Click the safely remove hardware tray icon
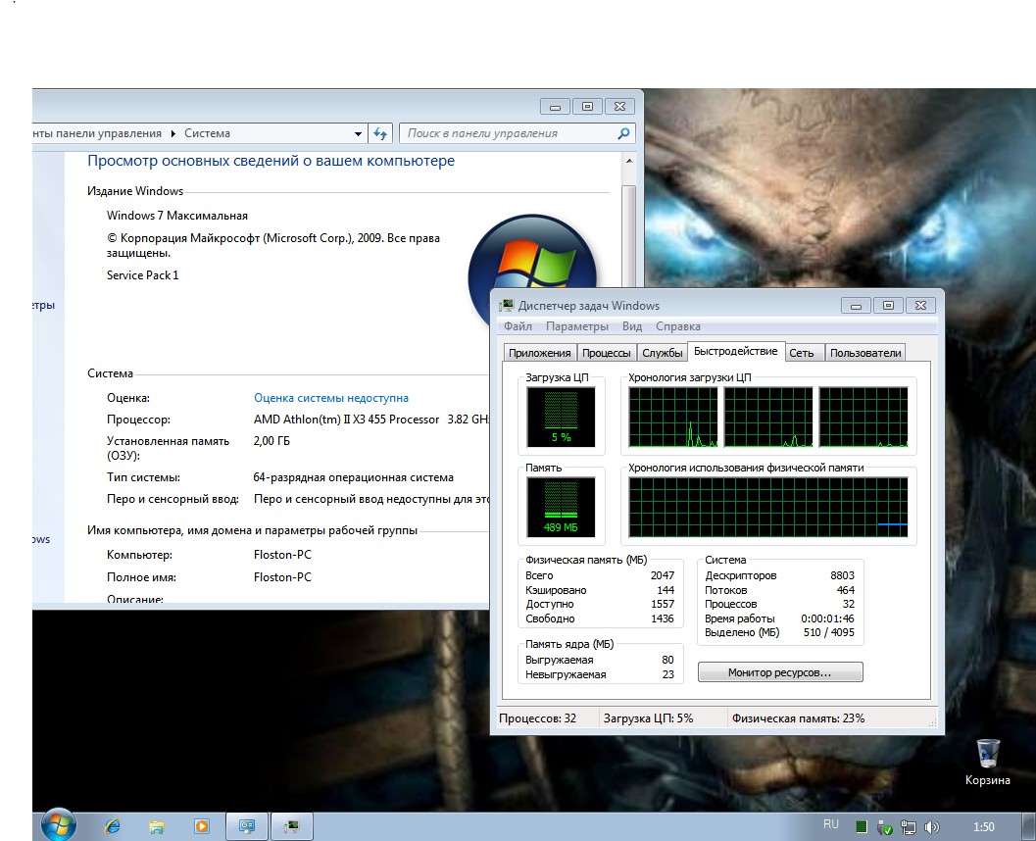This screenshot has width=1036, height=841. (885, 826)
